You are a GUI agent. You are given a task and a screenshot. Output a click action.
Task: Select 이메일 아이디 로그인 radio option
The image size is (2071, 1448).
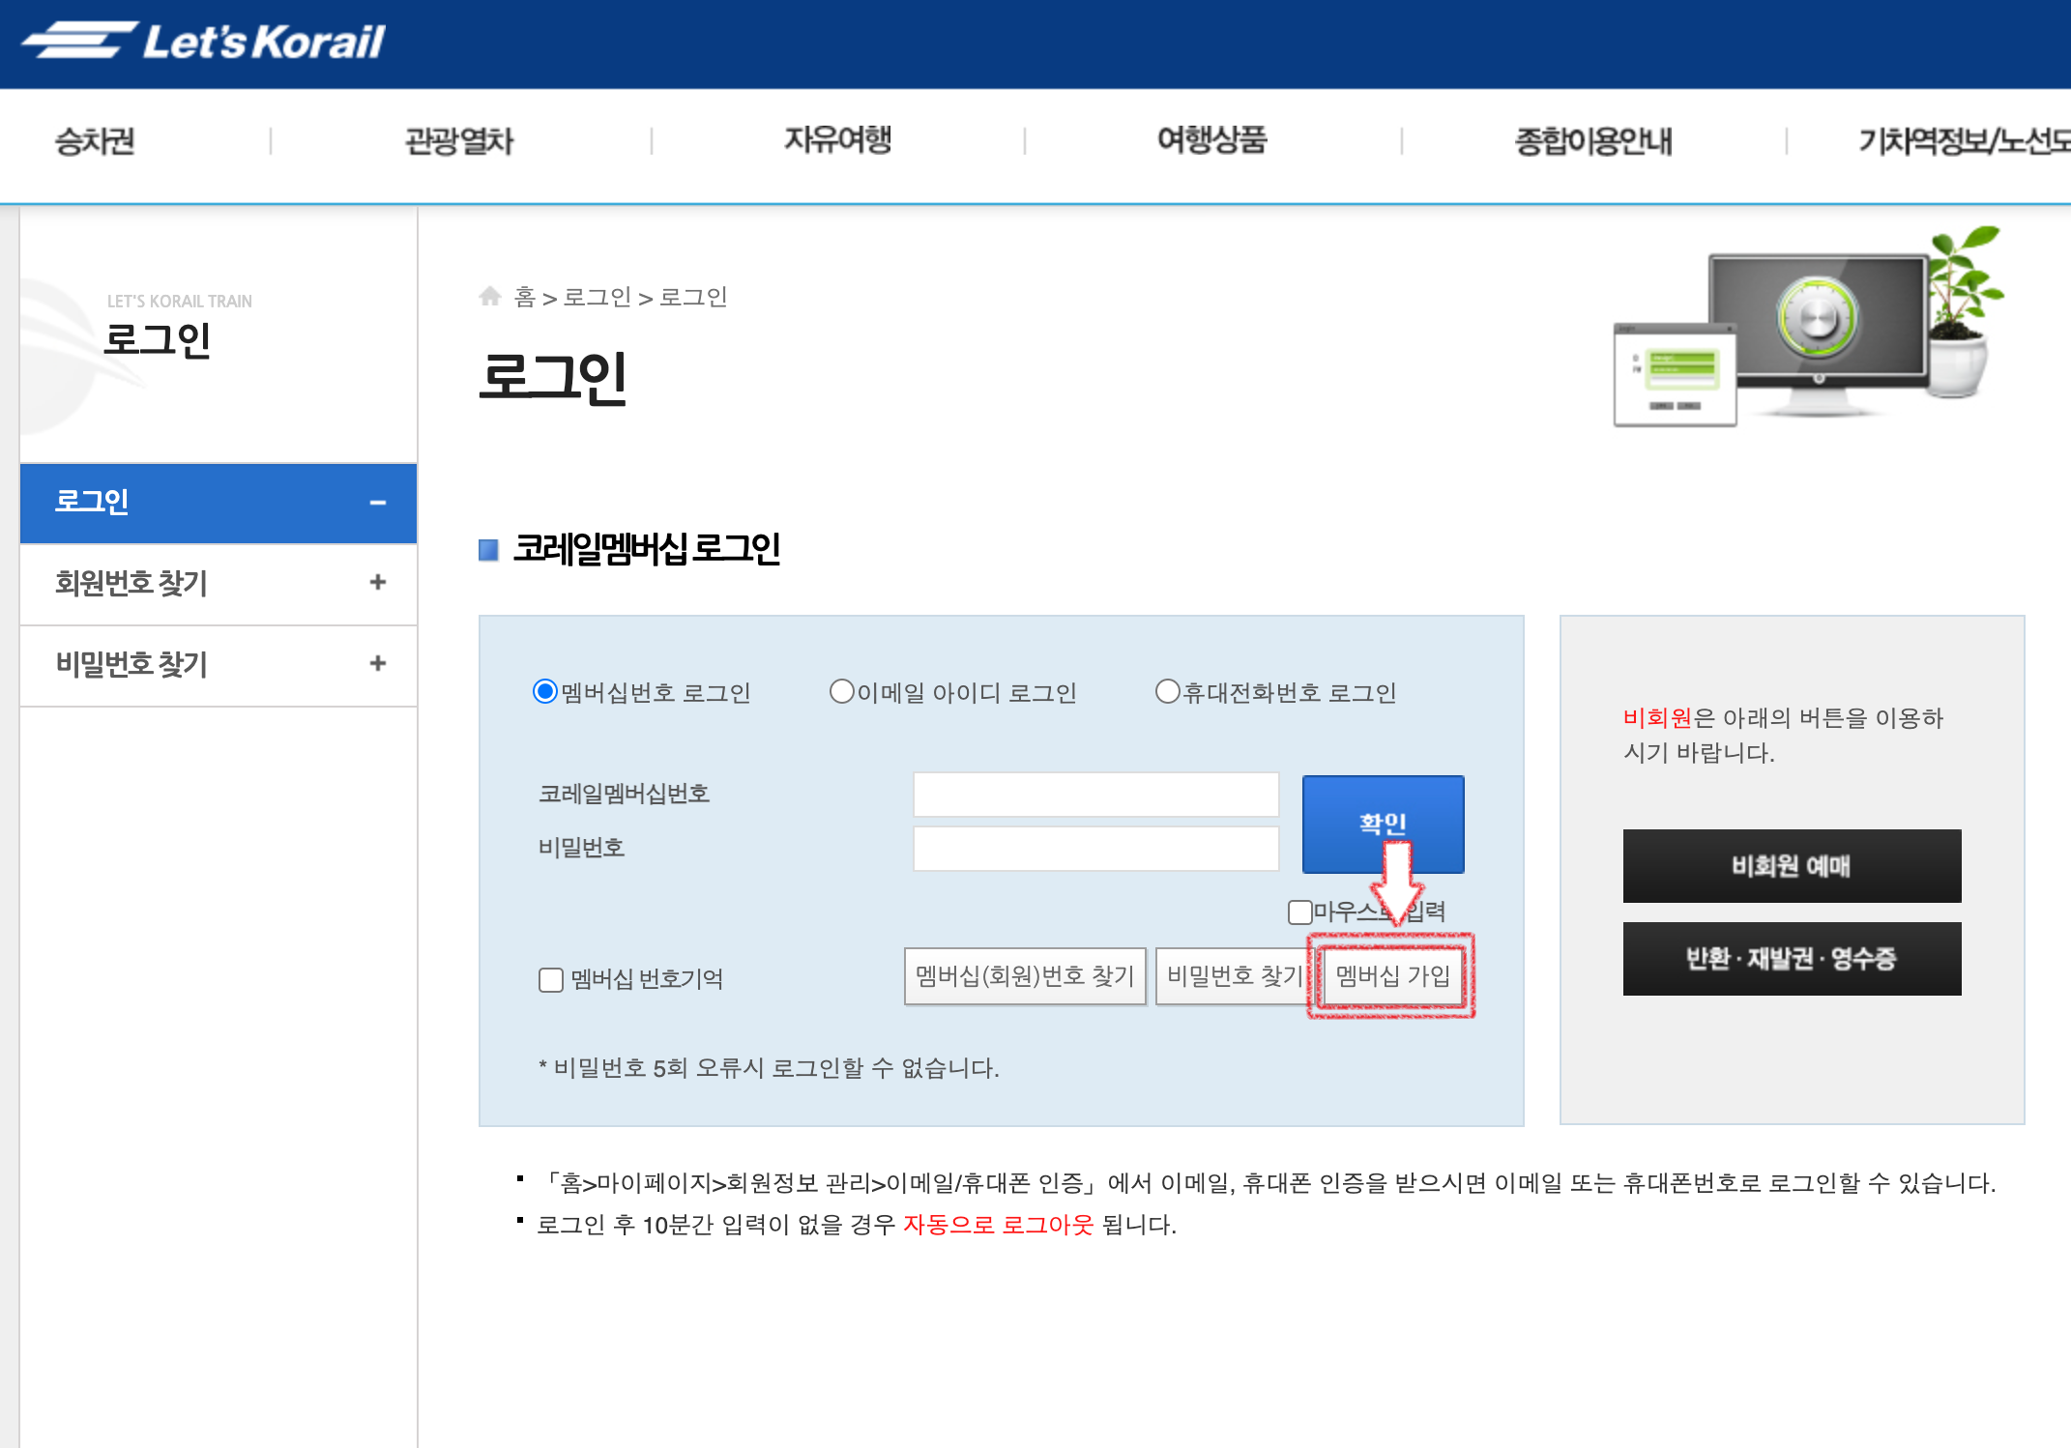(x=841, y=692)
